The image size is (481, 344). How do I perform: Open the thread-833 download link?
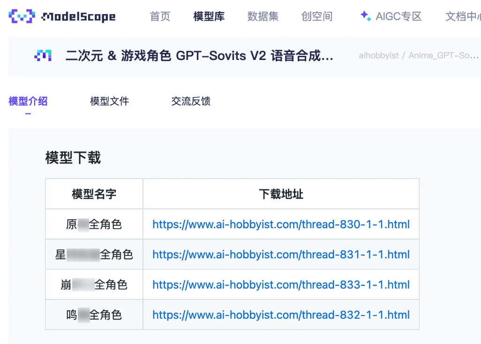point(281,284)
